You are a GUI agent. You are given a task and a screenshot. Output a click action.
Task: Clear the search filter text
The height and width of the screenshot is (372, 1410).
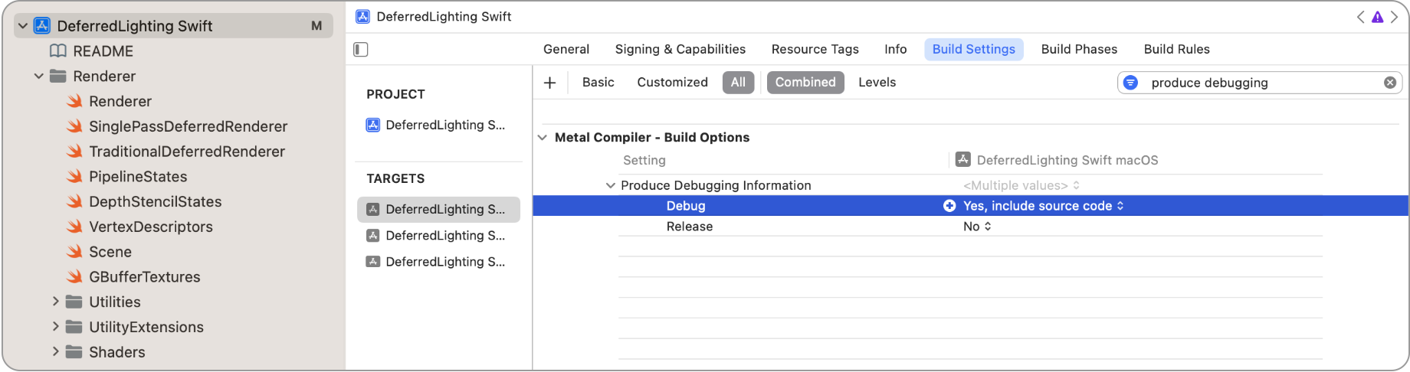(1389, 83)
